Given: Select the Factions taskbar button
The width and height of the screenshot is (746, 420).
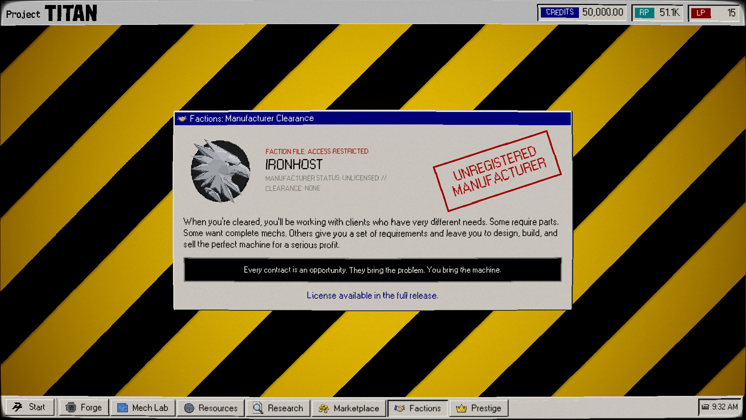Looking at the screenshot, I should [418, 408].
